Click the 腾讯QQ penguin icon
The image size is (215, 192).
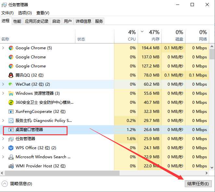[x=11, y=75]
